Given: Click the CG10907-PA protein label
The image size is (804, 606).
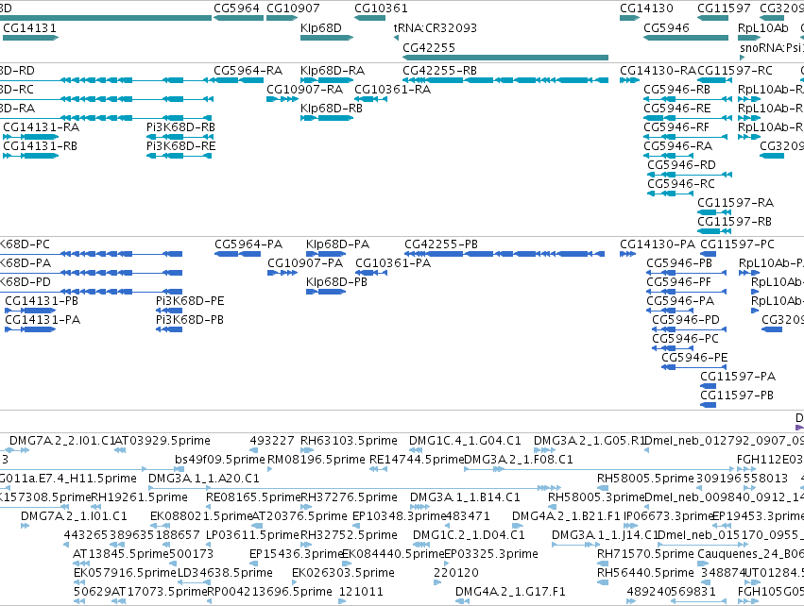Looking at the screenshot, I should 305,263.
